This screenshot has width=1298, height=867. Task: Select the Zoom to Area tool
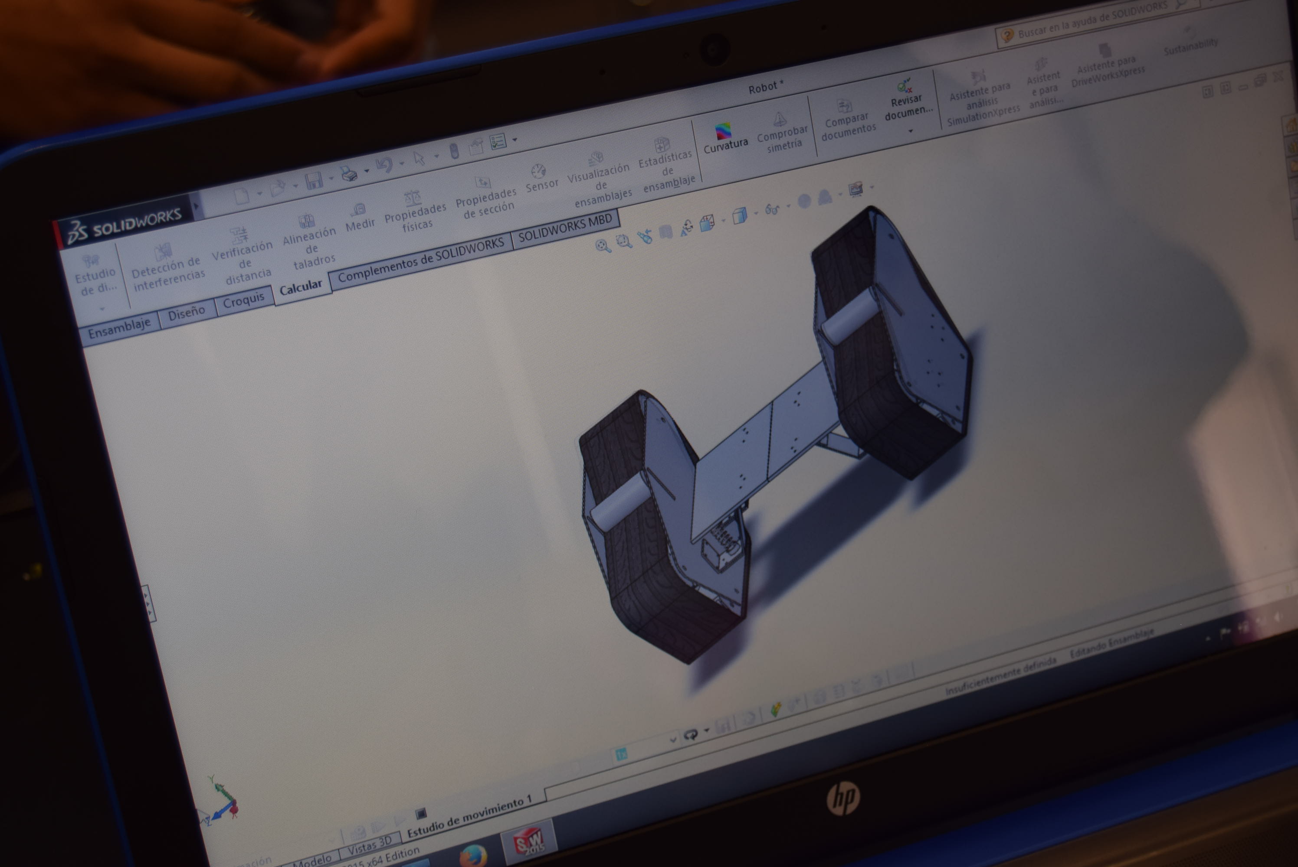pyautogui.click(x=623, y=241)
